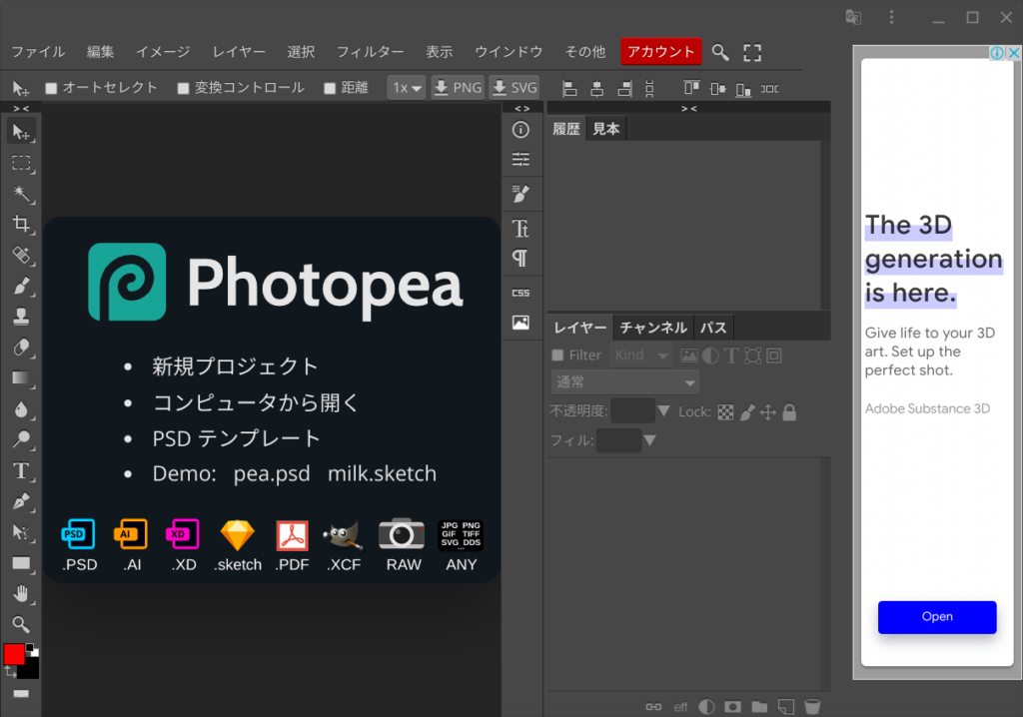Create a new folder in Layers panel
Viewport: 1023px width, 717px height.
759,707
